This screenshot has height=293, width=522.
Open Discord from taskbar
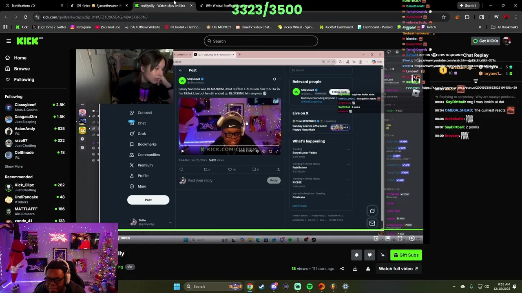274,286
